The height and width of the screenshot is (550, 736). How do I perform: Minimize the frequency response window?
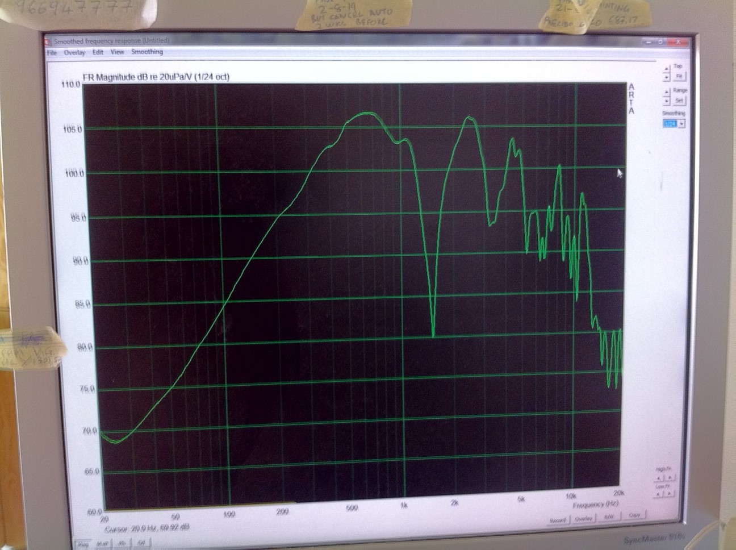tap(649, 42)
